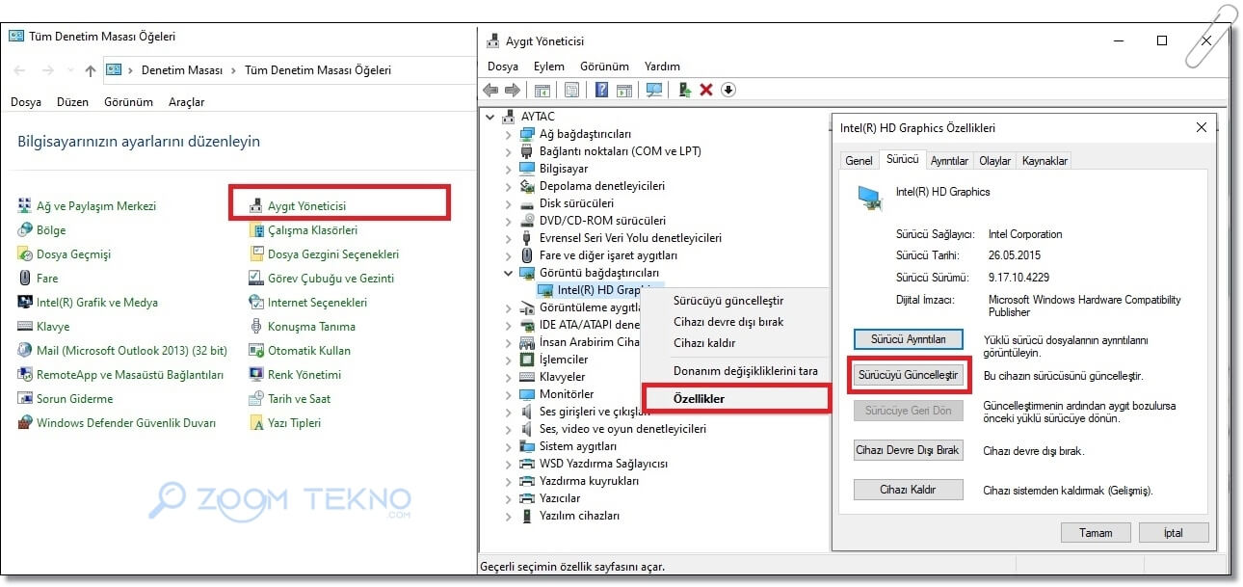Screen dimensions: 1243x587
Task: Click the Bilgisayar device category icon
Action: pos(527,169)
